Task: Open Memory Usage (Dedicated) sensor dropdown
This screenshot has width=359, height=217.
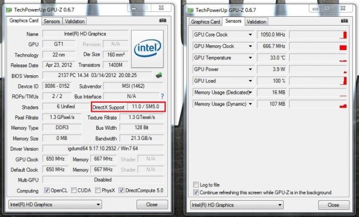Action: (251, 93)
